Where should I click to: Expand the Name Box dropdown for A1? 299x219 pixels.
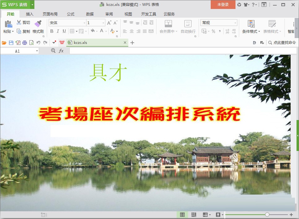click(x=37, y=51)
